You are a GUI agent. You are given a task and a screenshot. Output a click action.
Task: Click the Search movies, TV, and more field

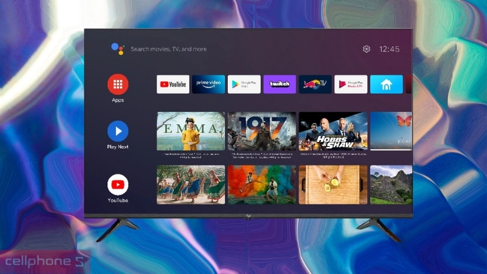[169, 49]
